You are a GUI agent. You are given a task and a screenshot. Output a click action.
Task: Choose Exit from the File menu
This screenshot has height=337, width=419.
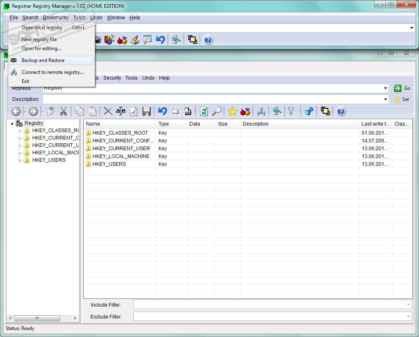coord(51,81)
